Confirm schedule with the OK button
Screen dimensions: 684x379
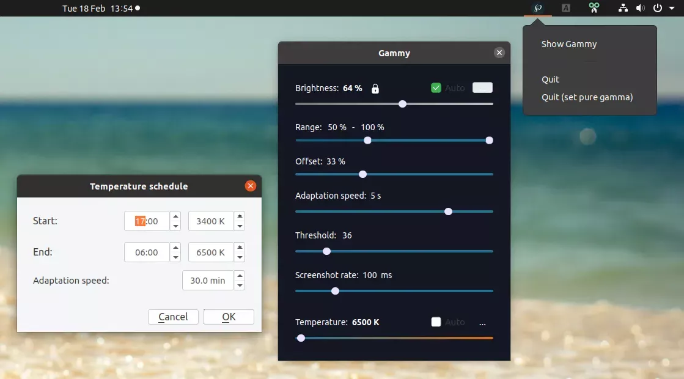click(229, 317)
